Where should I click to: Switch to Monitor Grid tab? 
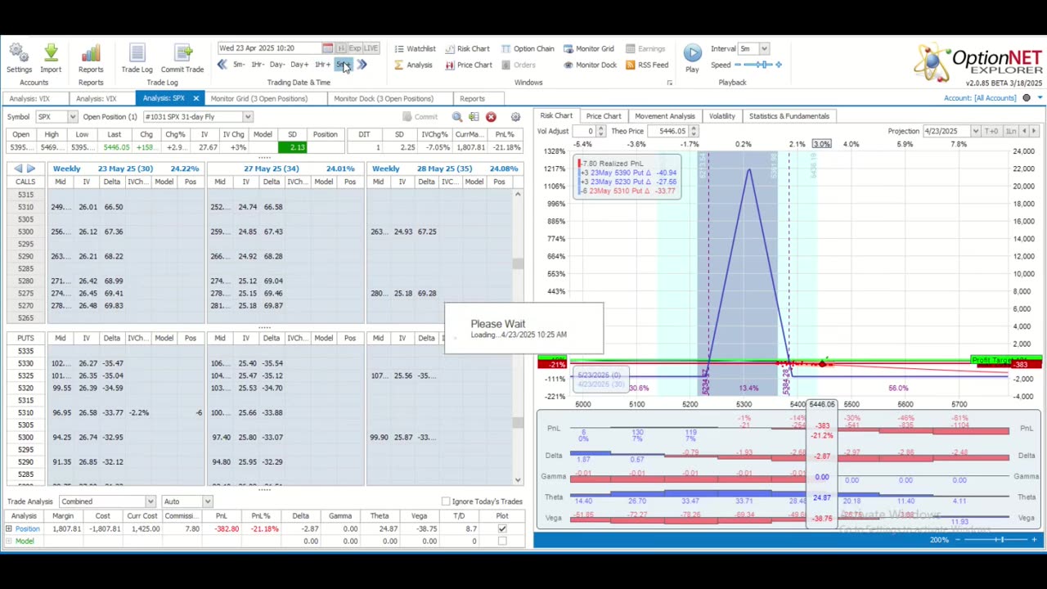tap(258, 99)
